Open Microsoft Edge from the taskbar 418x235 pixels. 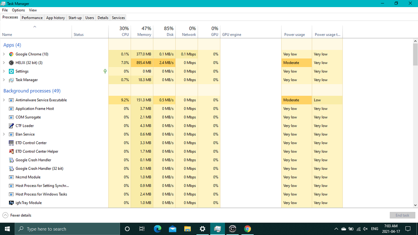[x=158, y=229]
